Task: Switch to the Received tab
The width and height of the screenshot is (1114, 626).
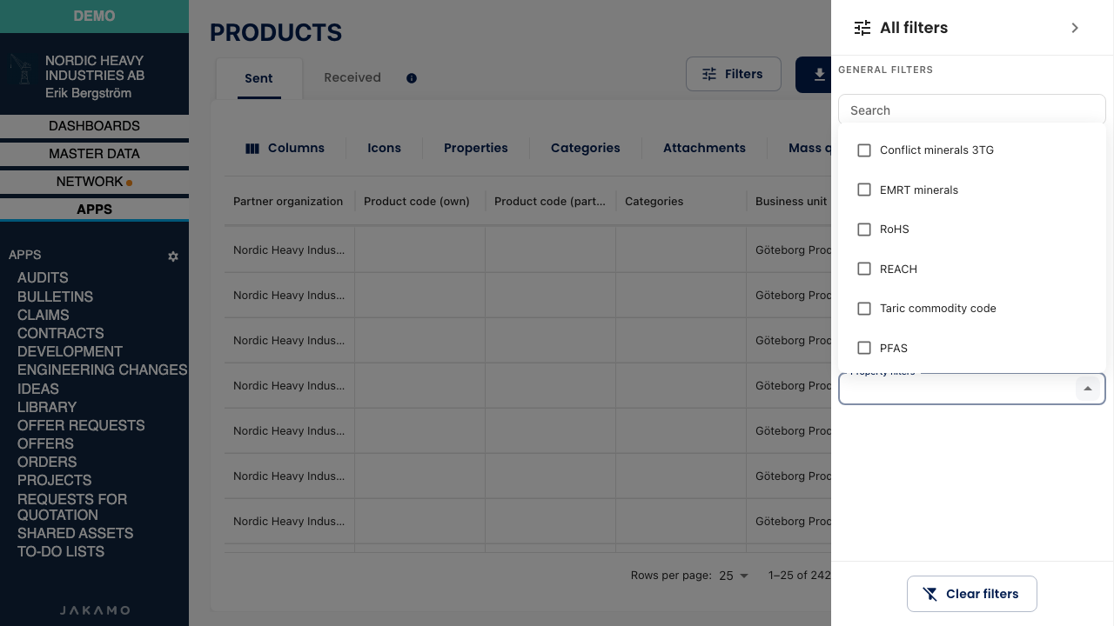Action: [x=352, y=77]
